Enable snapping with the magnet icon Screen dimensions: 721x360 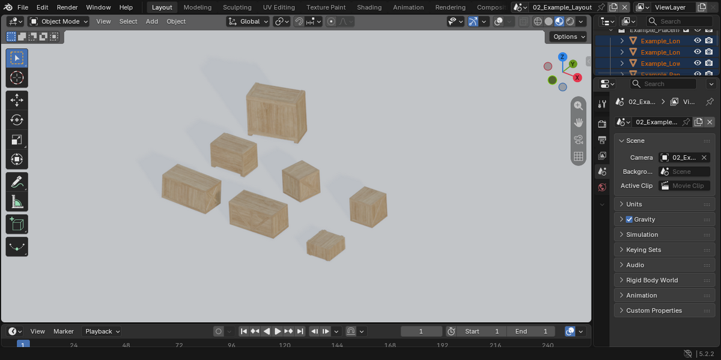(299, 22)
